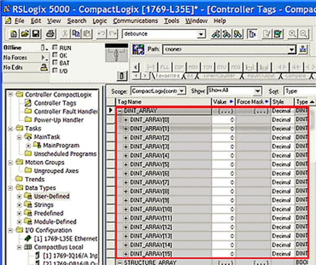Expand the MainProgram tree node

point(28,145)
